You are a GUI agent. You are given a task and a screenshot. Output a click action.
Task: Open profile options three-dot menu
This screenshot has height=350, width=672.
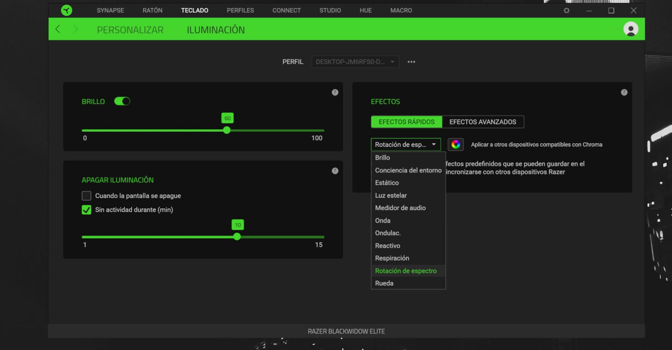coord(411,62)
